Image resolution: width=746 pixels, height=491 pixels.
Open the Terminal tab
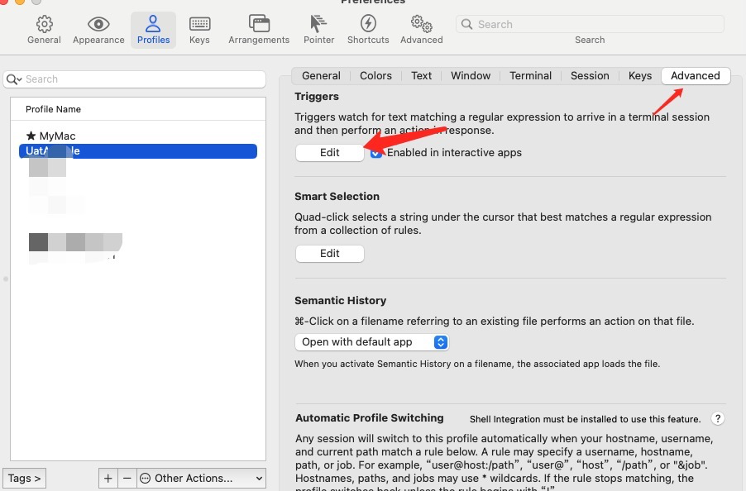530,75
